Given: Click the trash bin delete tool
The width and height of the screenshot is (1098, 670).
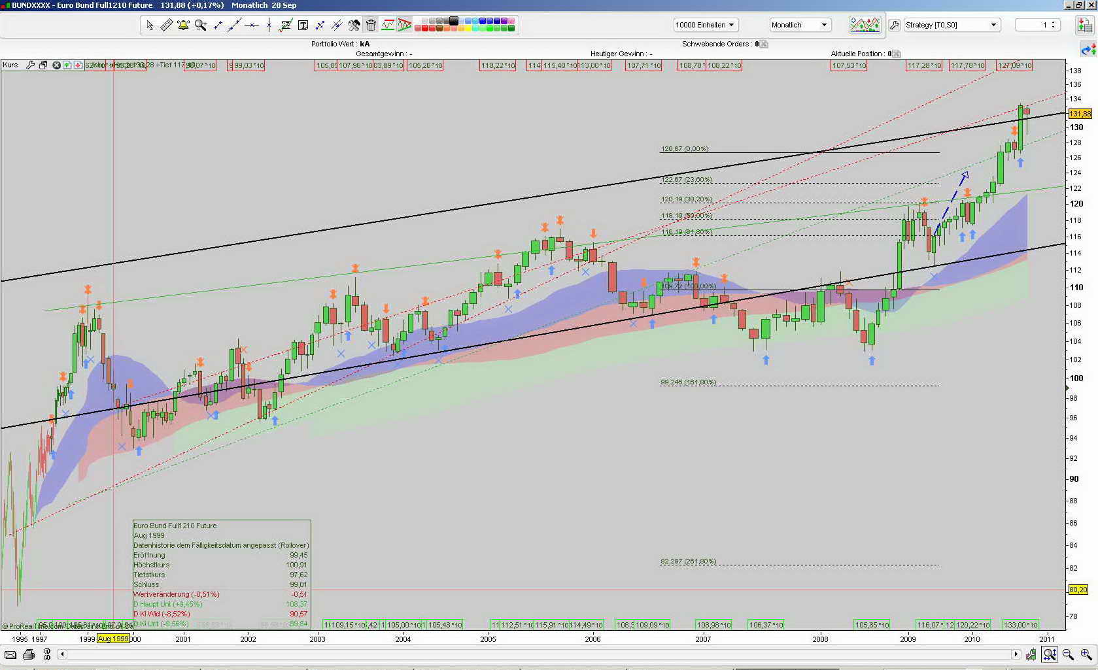Looking at the screenshot, I should pos(371,25).
